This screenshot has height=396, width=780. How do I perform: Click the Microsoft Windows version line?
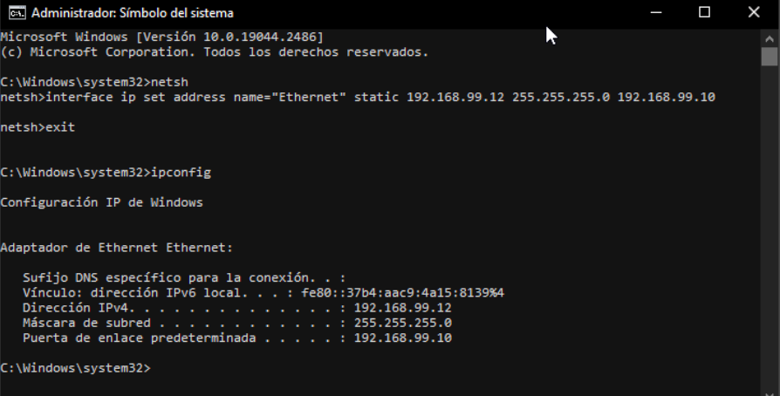click(x=162, y=38)
